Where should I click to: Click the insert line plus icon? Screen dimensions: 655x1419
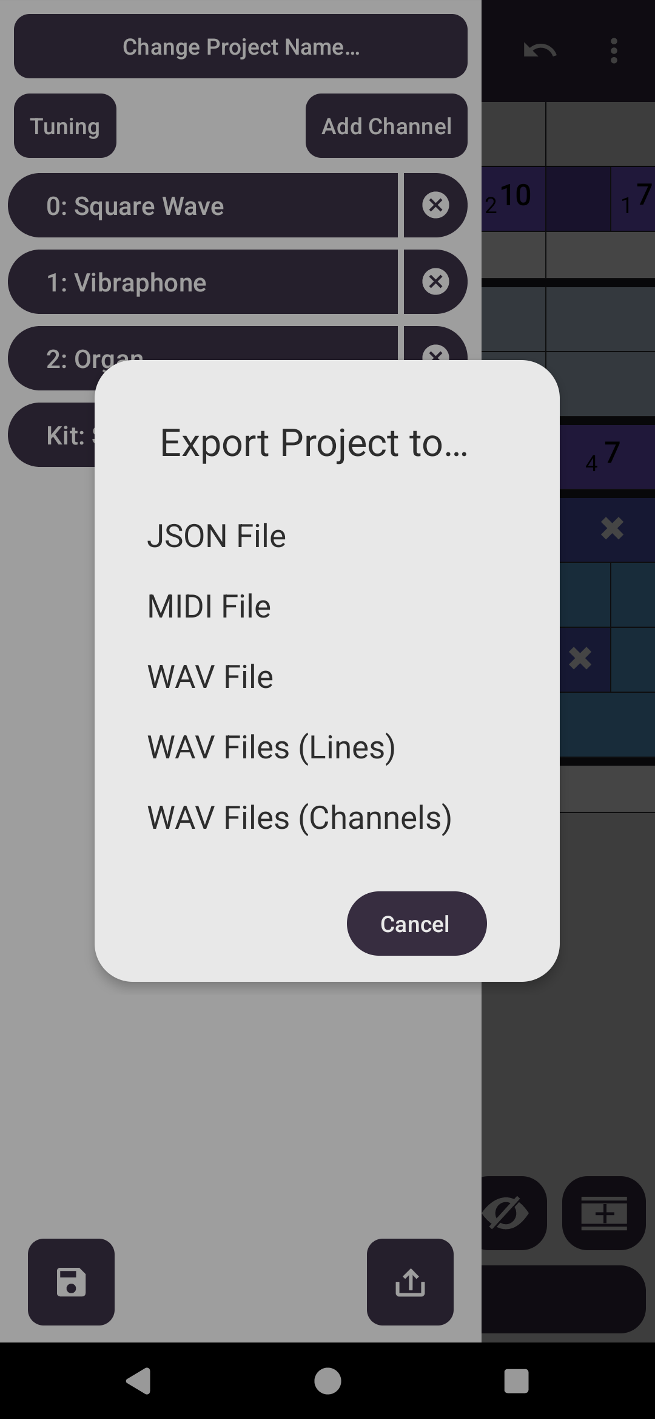click(604, 1213)
